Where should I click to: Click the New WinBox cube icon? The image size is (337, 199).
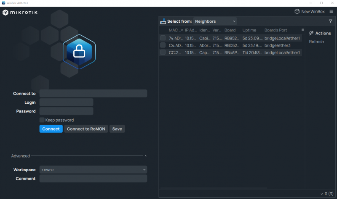point(297,11)
